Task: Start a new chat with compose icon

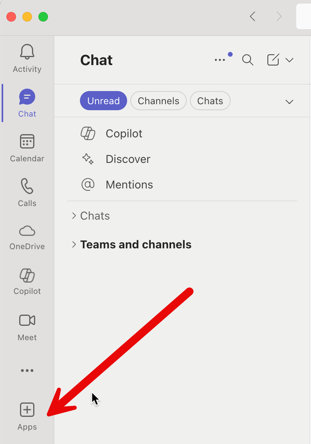Action: pos(273,60)
